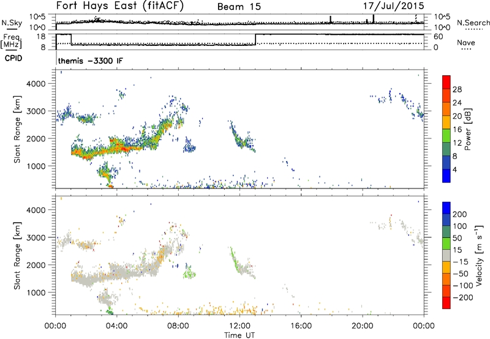Pick the gray -15 to 15 Velocity segment
Viewport: 490px width, 339px height.
(x=447, y=255)
